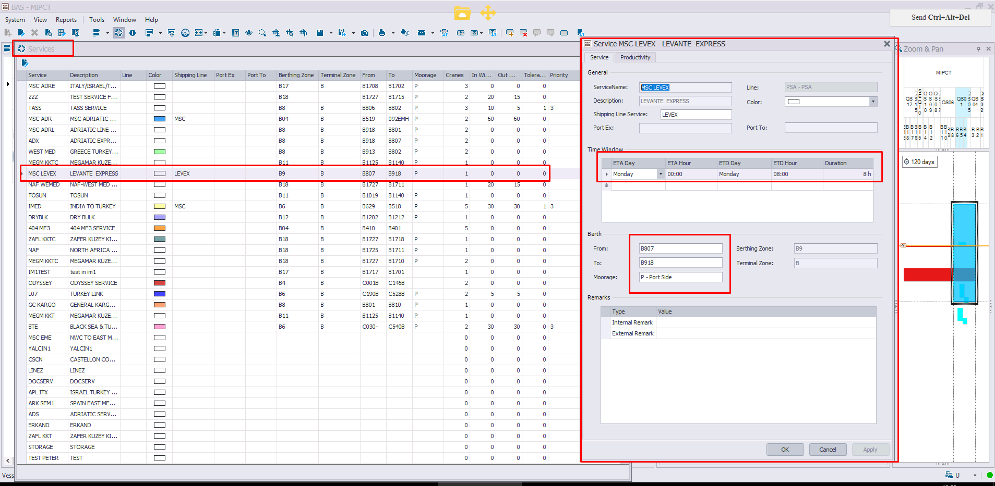
Task: Click the Cancel button in service dialog
Action: [x=828, y=450]
